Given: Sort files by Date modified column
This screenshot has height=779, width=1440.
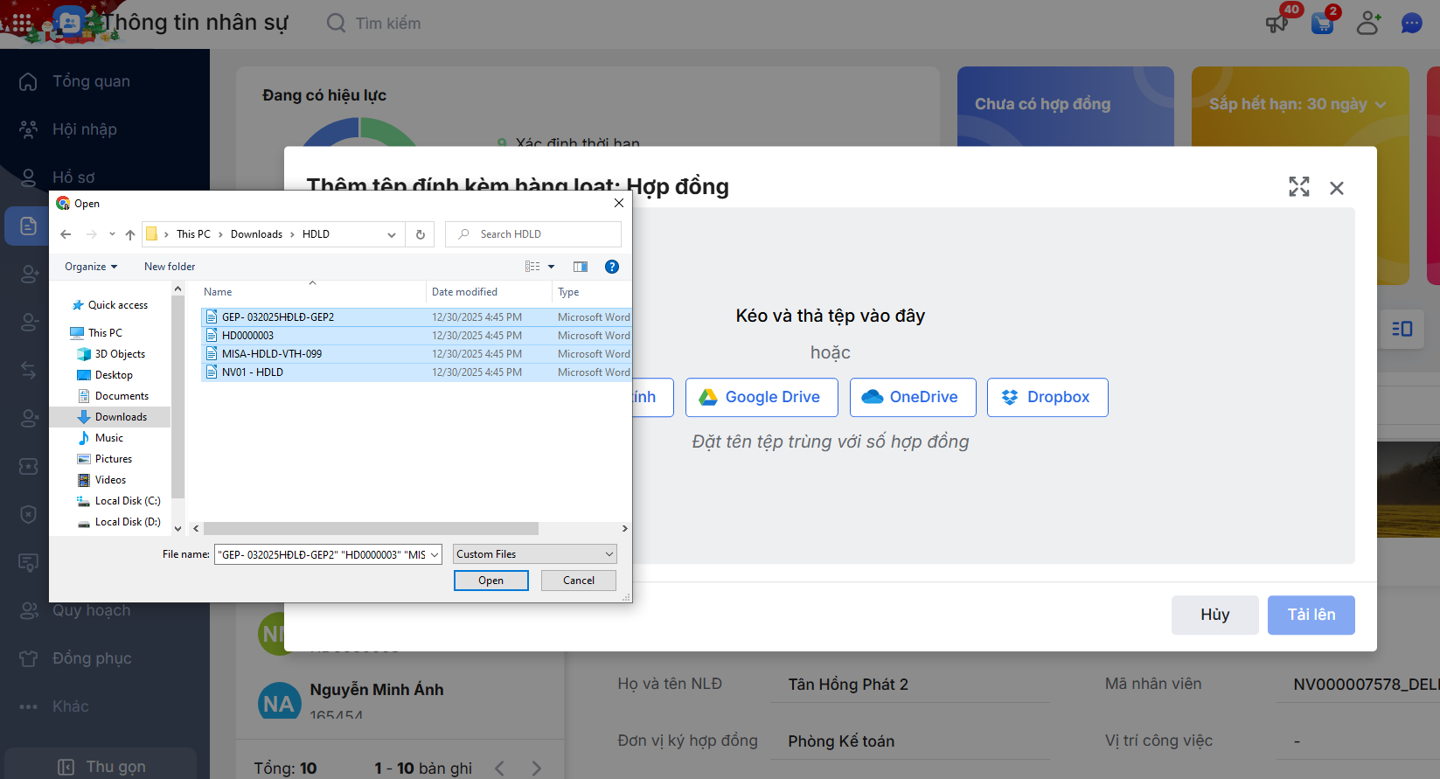Looking at the screenshot, I should click(x=464, y=292).
